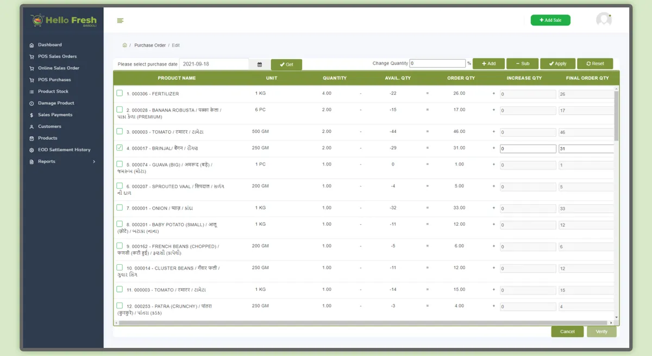Check the CLUSTER BEANS row checkbox
This screenshot has width=652, height=356.
[x=120, y=267]
